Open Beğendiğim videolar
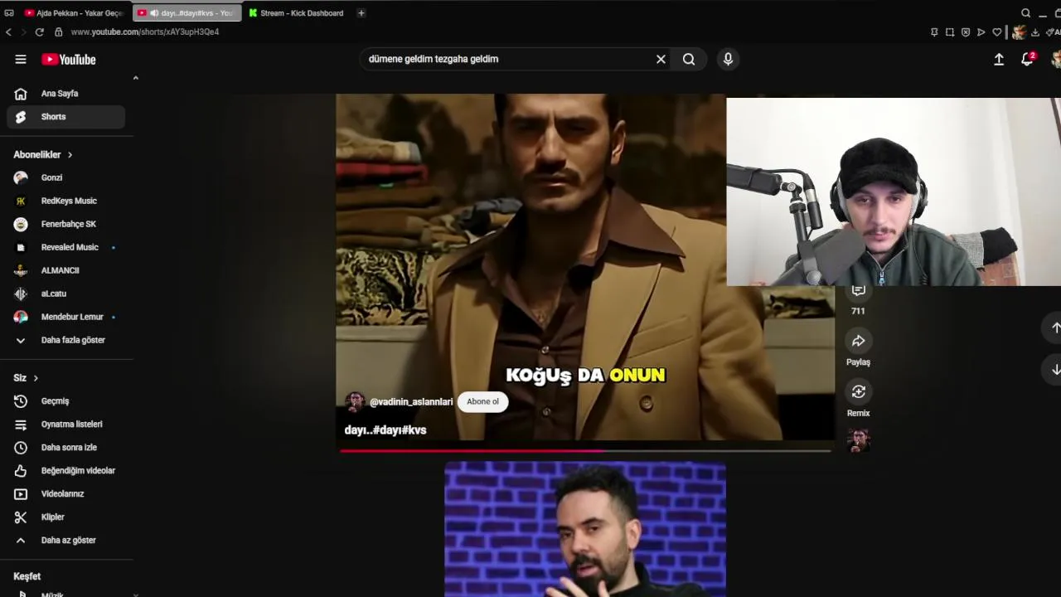The width and height of the screenshot is (1061, 597). [66, 471]
